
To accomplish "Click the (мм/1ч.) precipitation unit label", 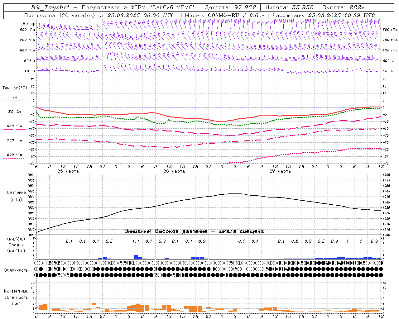I will pos(16,251).
